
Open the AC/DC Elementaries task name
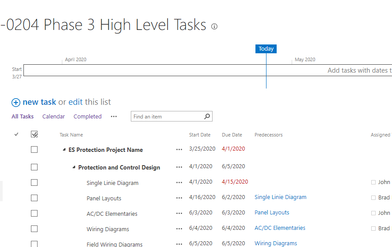click(x=112, y=214)
